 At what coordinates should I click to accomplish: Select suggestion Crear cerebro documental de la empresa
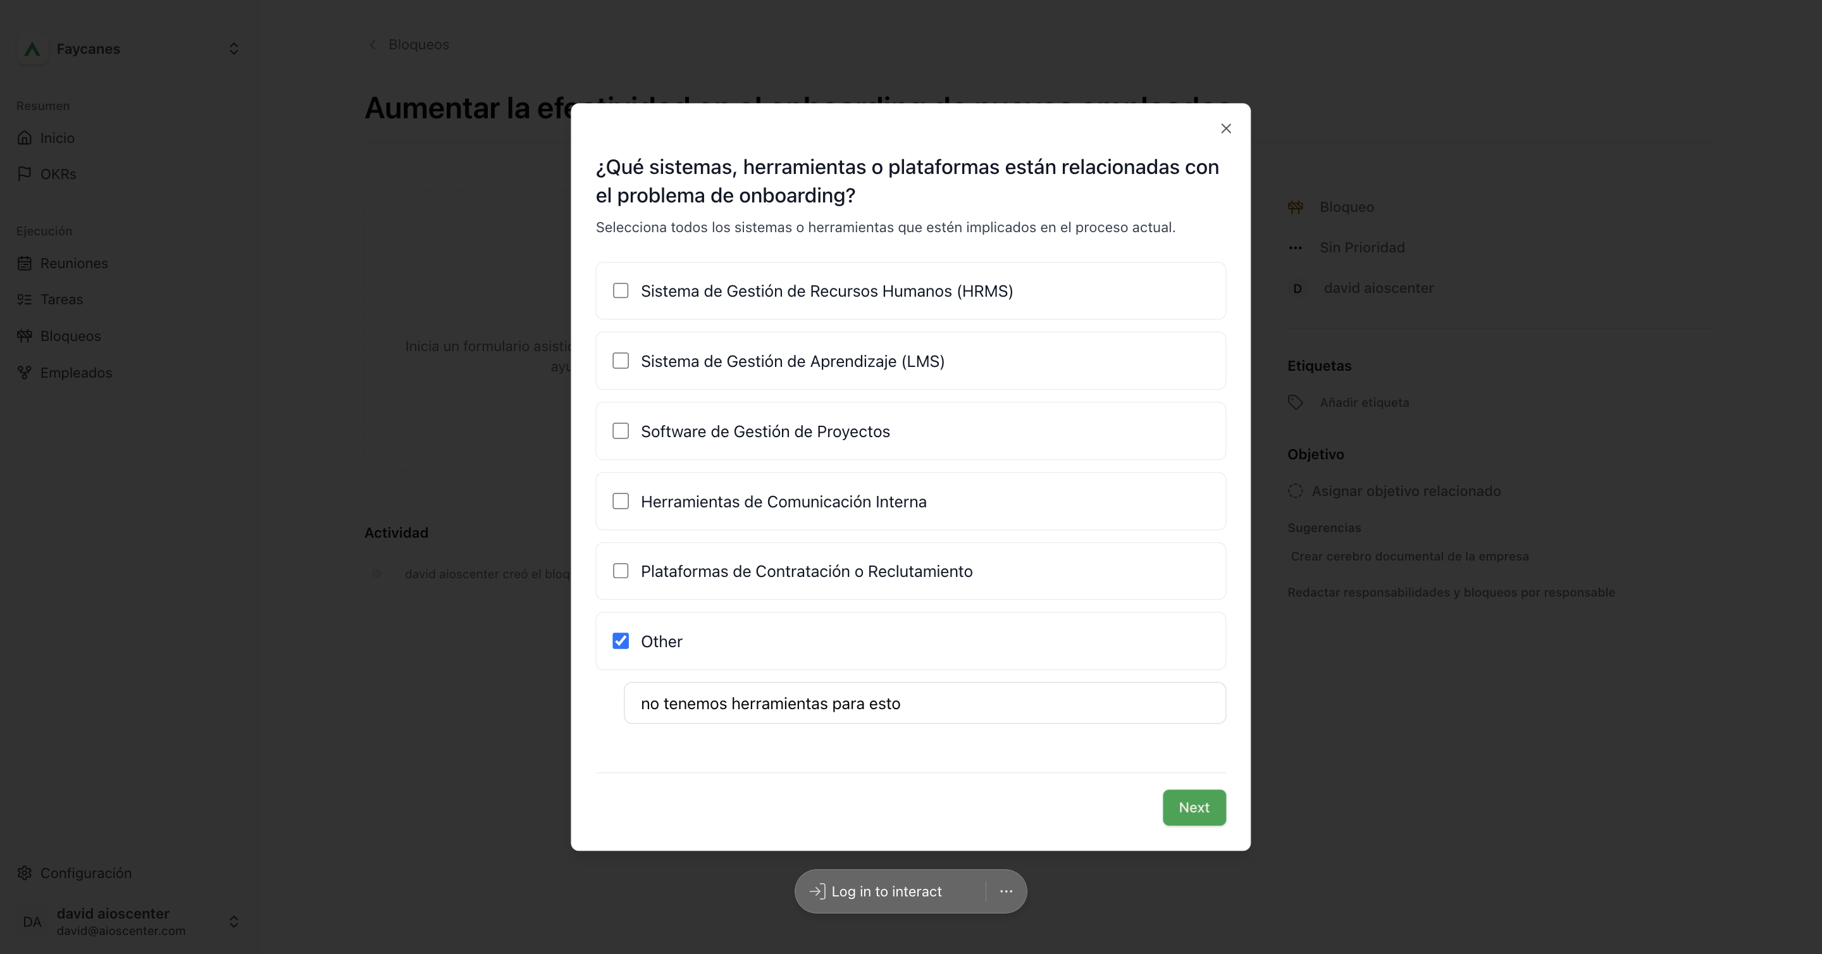[1410, 556]
